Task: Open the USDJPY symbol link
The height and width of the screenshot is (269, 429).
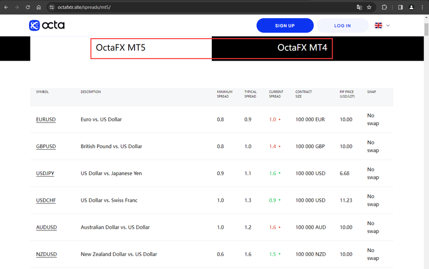Action: [x=45, y=173]
